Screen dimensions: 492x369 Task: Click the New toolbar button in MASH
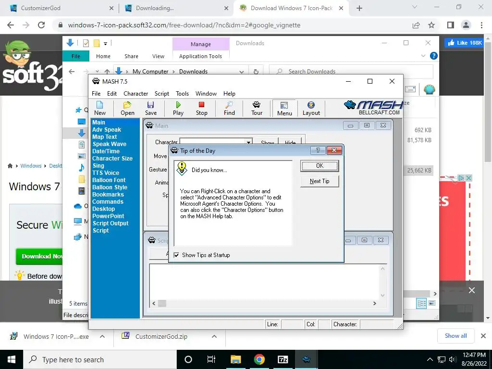tap(100, 109)
